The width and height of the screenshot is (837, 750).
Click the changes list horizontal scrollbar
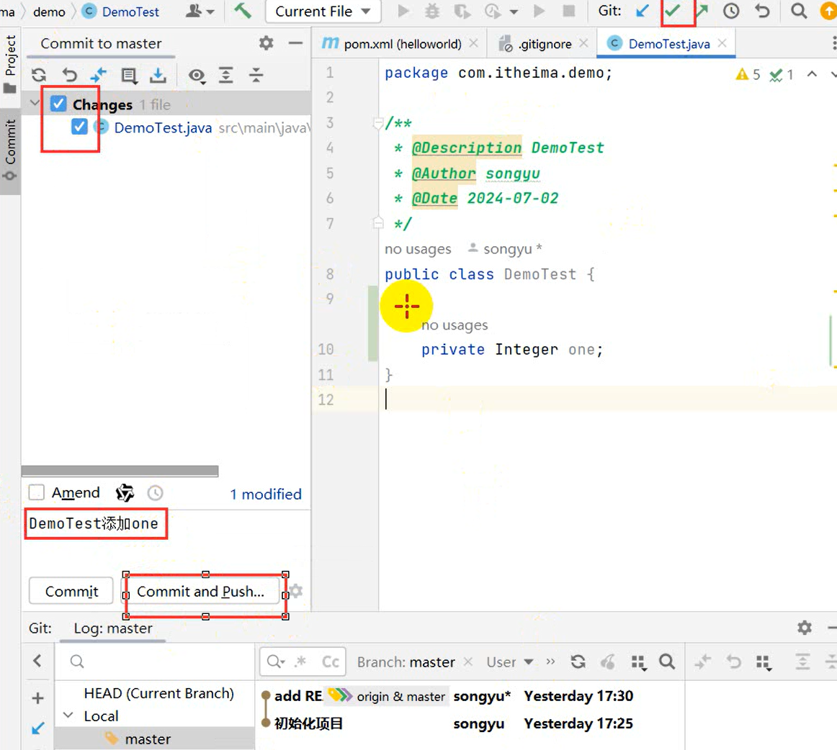(x=120, y=471)
